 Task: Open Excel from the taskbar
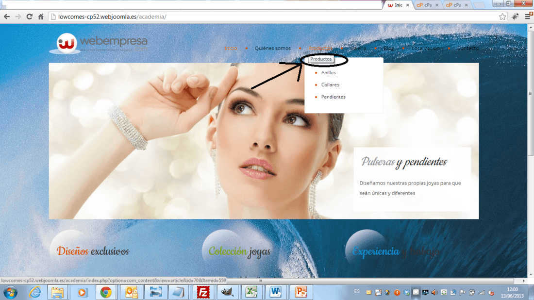coord(251,293)
